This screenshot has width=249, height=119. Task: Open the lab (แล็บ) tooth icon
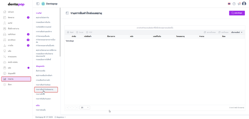coord(5,51)
